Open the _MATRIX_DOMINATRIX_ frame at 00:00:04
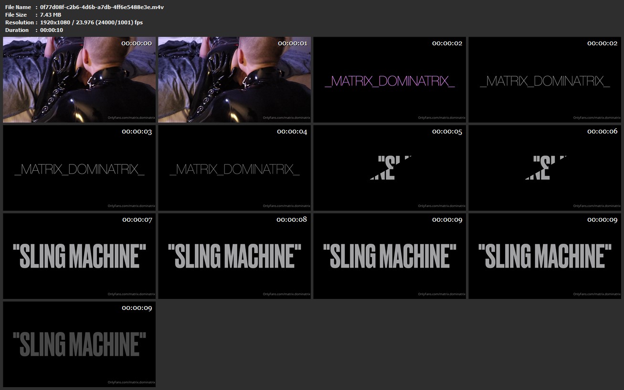 click(234, 168)
